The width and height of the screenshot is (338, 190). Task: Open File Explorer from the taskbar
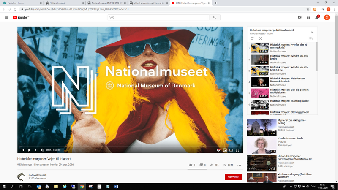coord(56,187)
